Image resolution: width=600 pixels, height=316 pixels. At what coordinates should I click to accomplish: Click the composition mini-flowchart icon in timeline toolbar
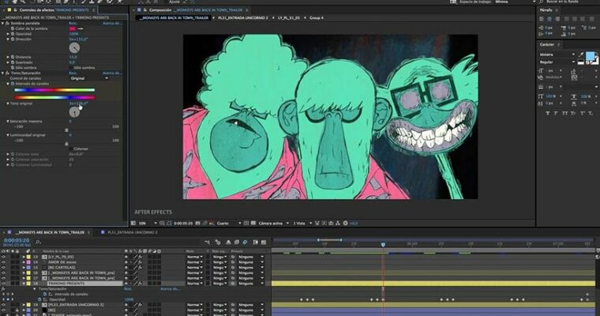(x=207, y=242)
